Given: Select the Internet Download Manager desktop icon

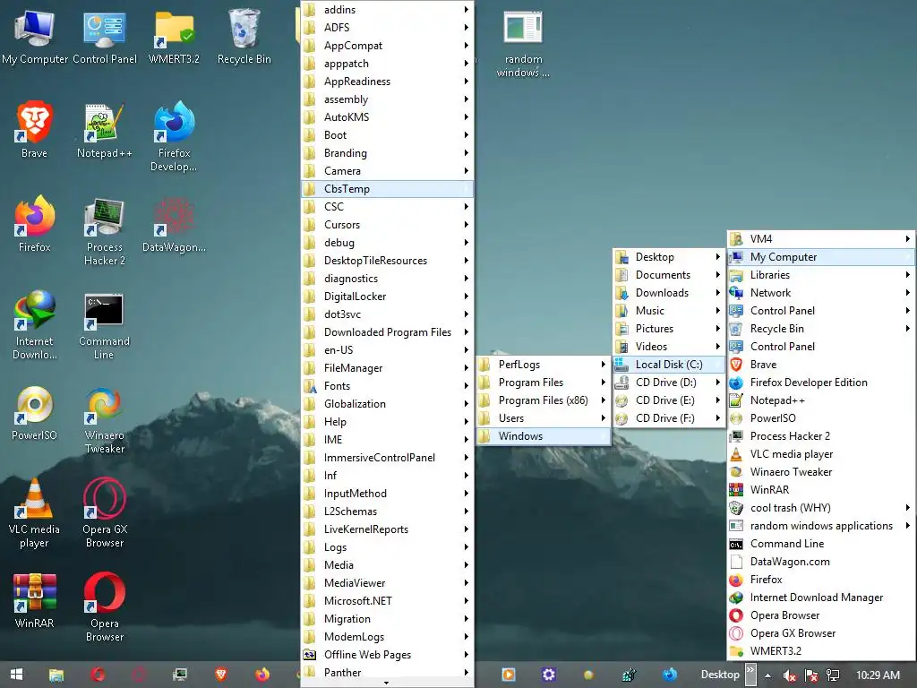Looking at the screenshot, I should (x=35, y=324).
